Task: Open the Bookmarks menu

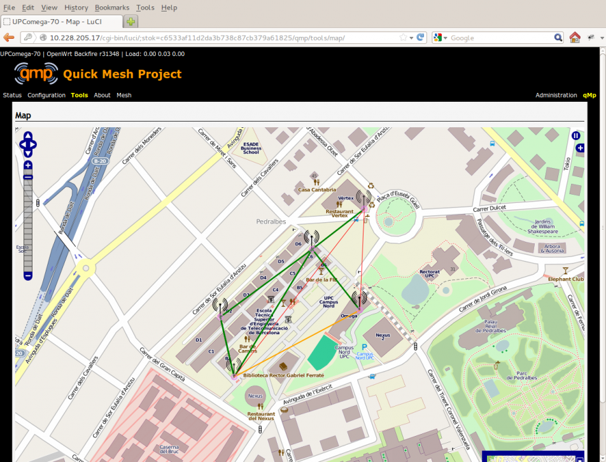Action: point(112,8)
